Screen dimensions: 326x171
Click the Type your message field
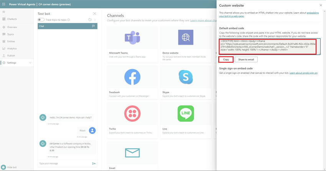(x=65, y=163)
